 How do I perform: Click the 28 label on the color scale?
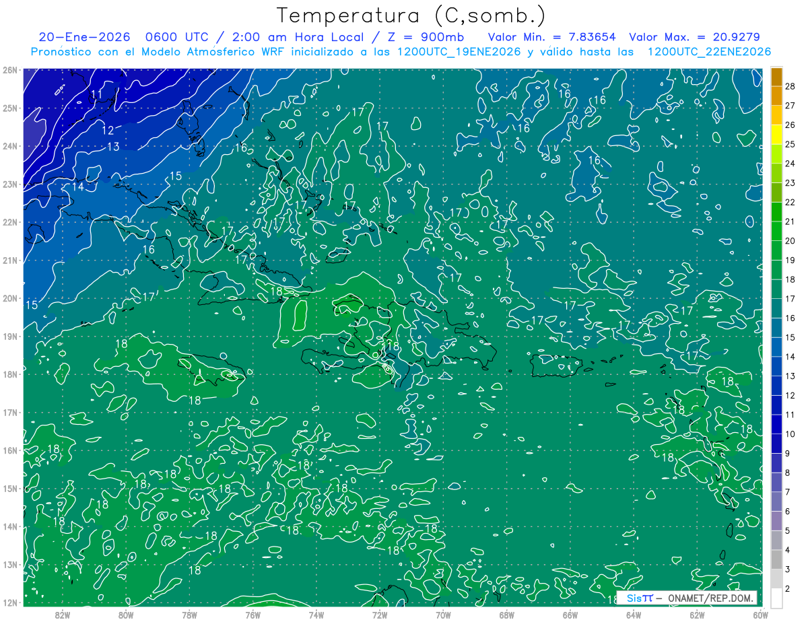(790, 87)
